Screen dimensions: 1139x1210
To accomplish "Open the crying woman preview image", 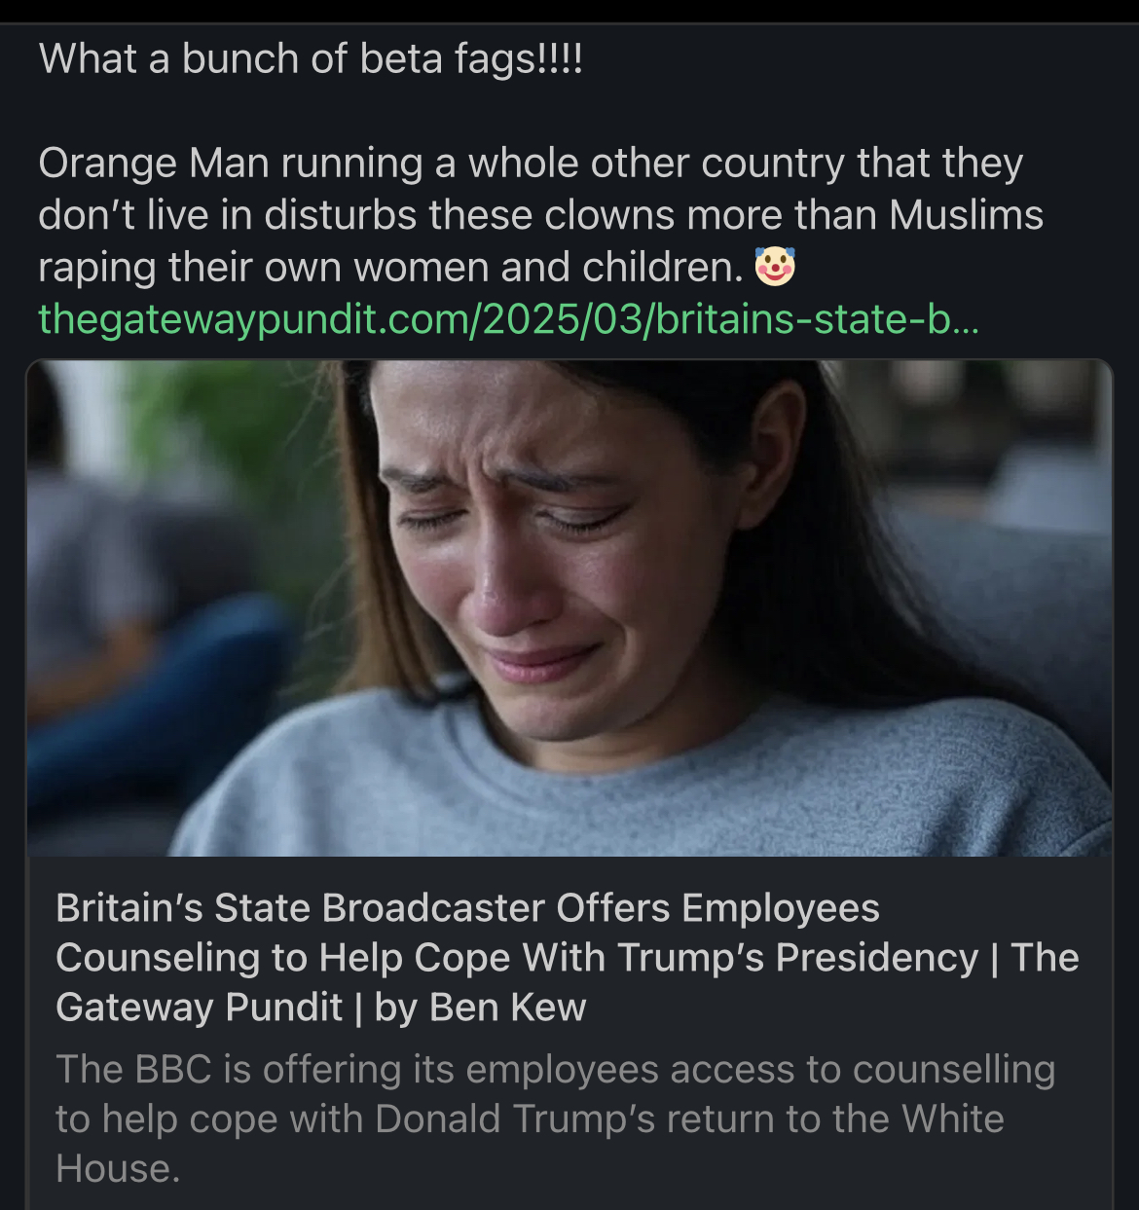I will point(569,604).
